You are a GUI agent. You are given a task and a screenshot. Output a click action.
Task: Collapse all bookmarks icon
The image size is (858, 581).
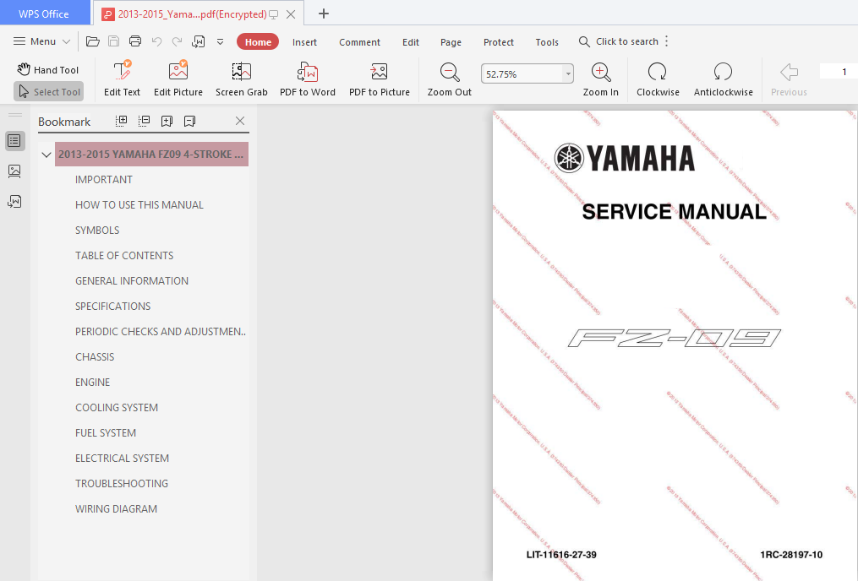144,121
